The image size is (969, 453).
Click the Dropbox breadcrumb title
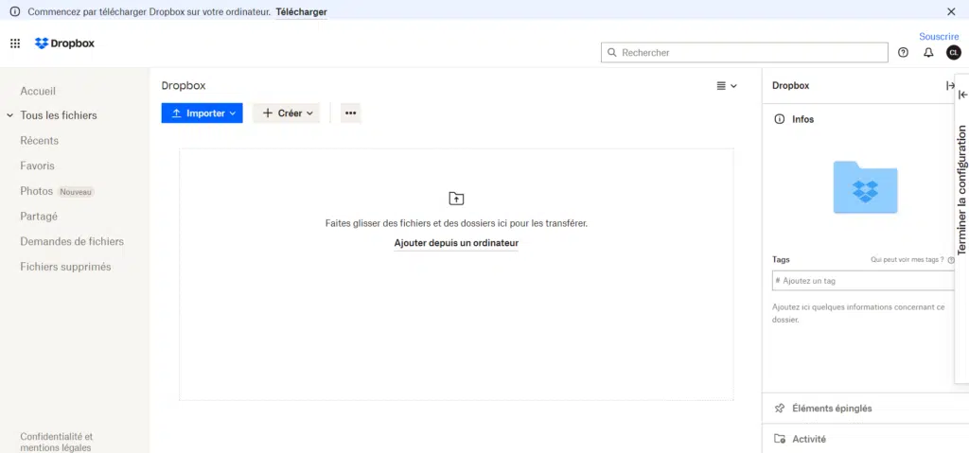pos(184,86)
